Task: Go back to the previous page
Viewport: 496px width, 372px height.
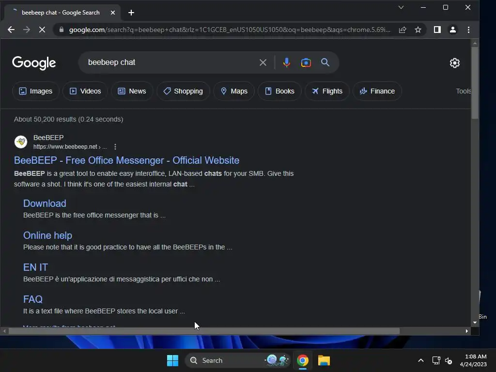Action: point(11,30)
